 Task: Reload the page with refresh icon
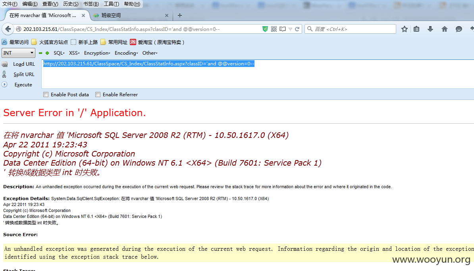pyautogui.click(x=297, y=29)
